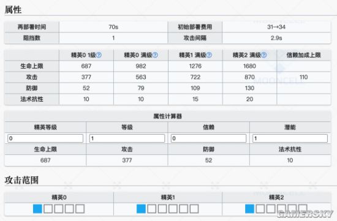
Task: Click blue operator tile in 精英0 range
Action: [x=37, y=209]
